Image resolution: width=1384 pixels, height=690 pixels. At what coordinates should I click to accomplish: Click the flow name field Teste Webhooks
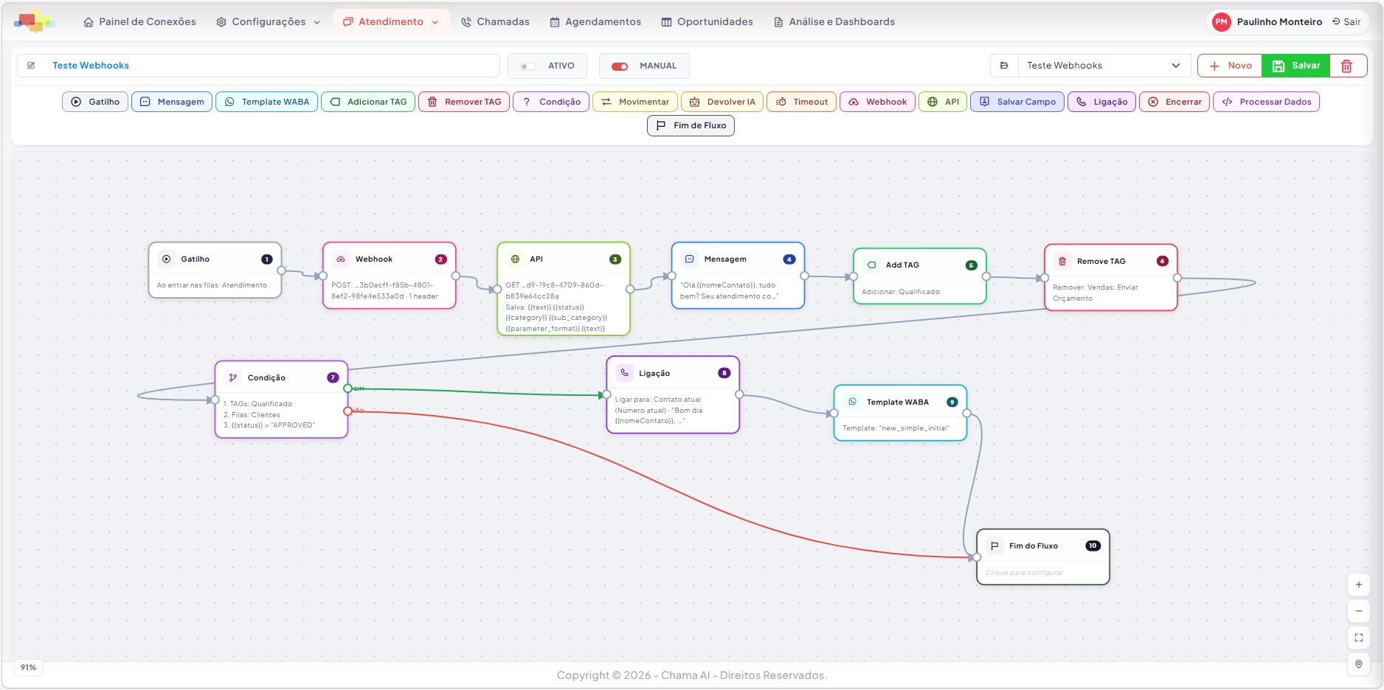coord(258,66)
